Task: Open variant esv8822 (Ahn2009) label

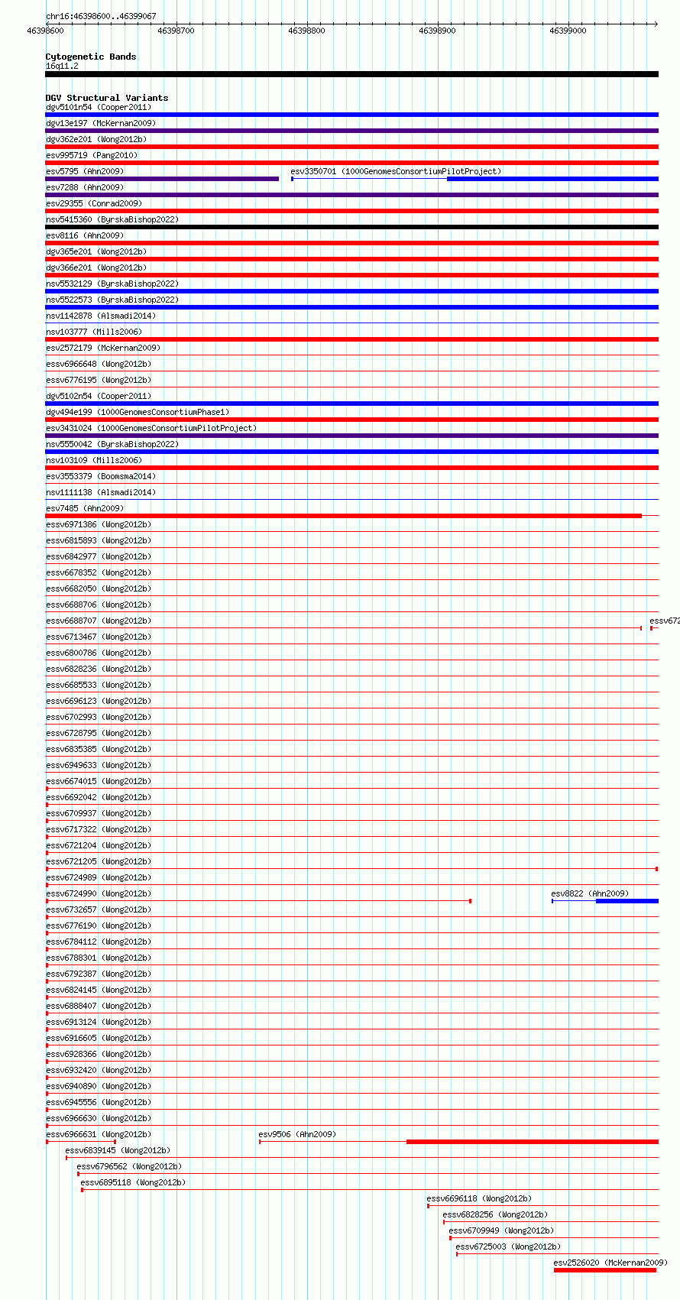Action: tap(590, 893)
